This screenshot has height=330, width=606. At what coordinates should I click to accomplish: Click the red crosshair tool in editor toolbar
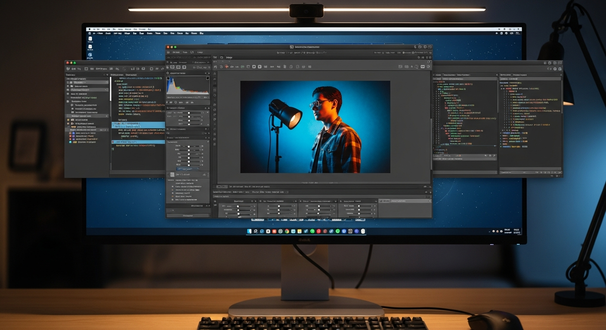[227, 67]
